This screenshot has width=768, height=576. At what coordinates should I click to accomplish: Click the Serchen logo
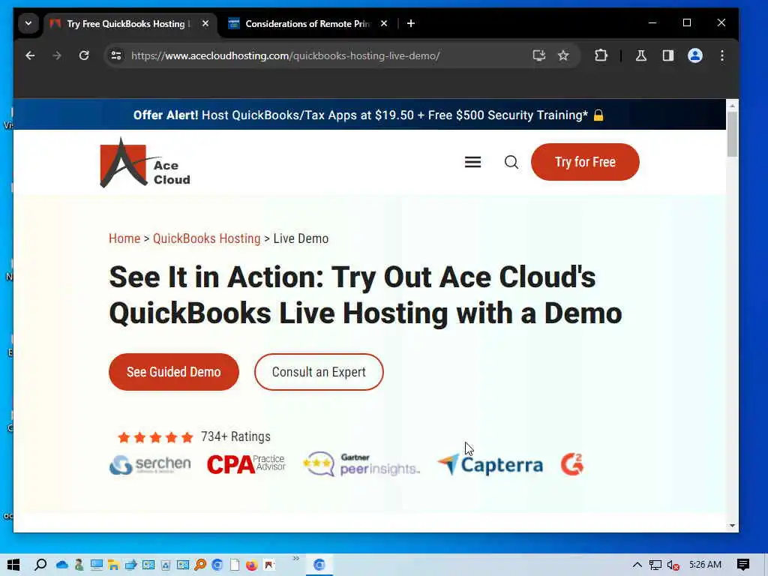(x=150, y=464)
